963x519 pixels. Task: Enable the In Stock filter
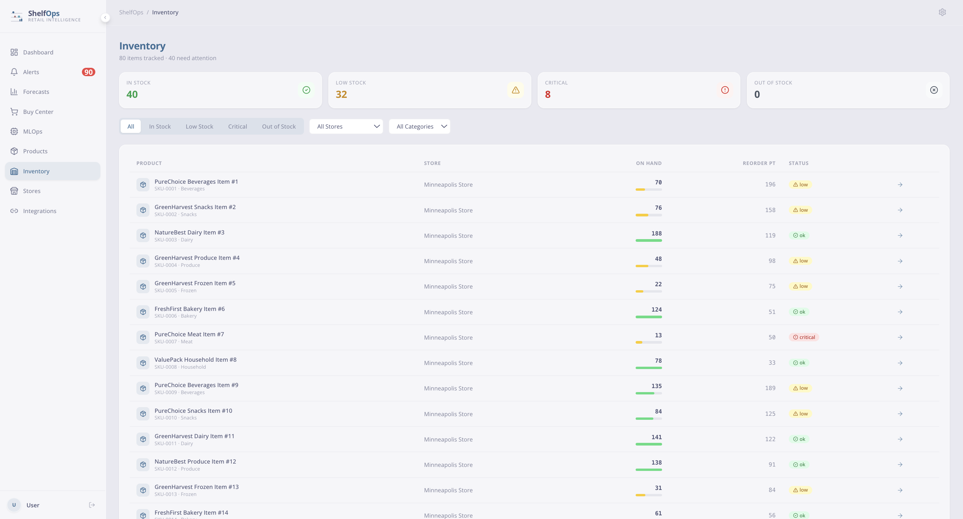(x=159, y=126)
